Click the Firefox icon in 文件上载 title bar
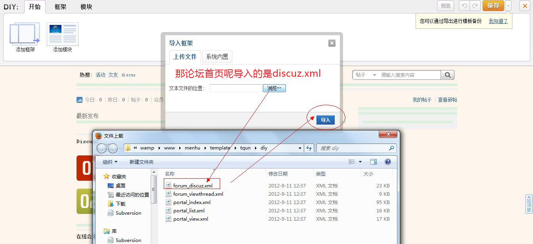 pos(99,136)
